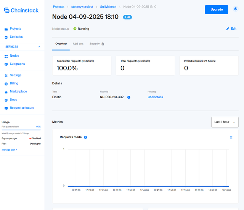Click the Statistics icon in sidebar
The height and width of the screenshot is (210, 244).
click(x=6, y=37)
